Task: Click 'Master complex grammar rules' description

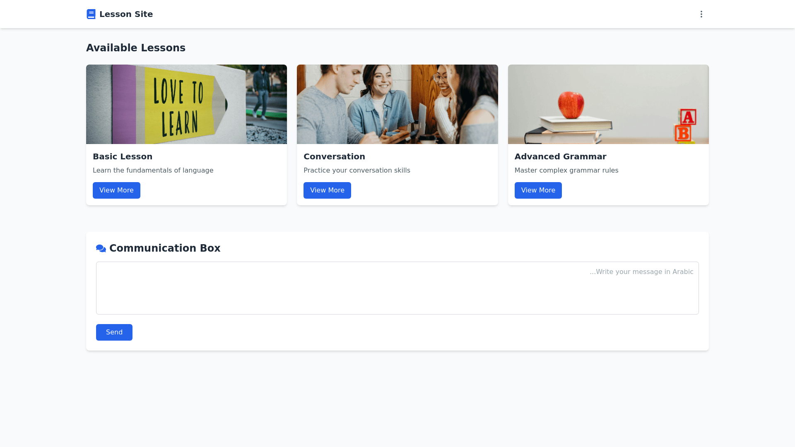Action: tap(566, 171)
